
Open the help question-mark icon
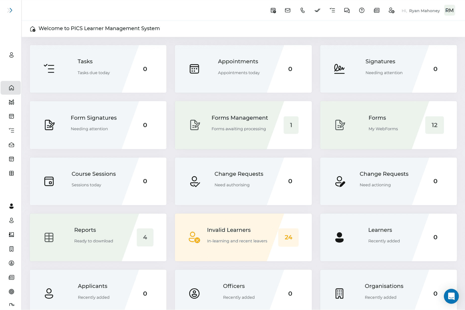tap(362, 10)
